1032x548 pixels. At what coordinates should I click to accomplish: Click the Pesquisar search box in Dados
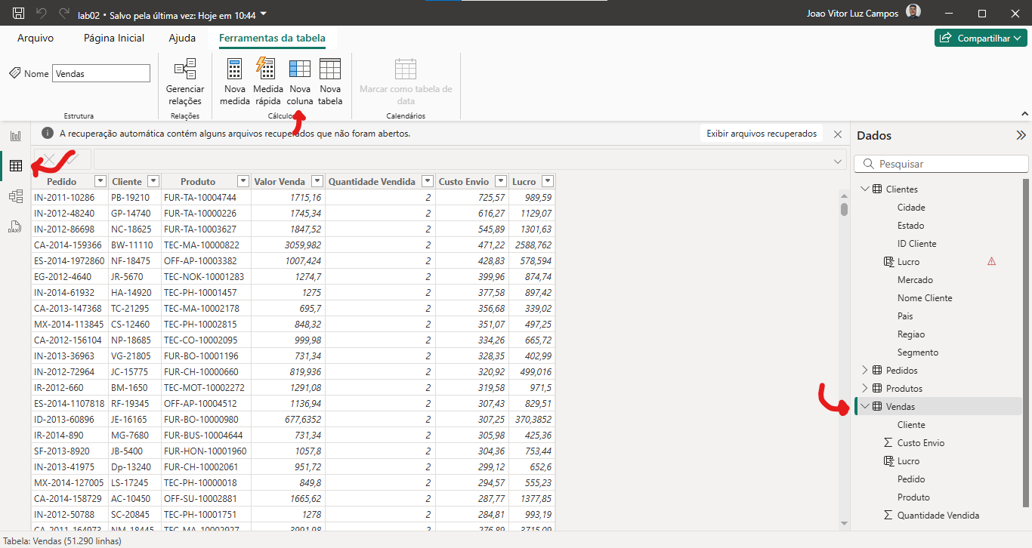(941, 164)
